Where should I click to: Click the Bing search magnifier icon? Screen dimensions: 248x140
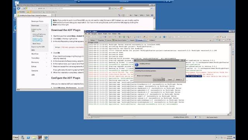click(x=152, y=8)
